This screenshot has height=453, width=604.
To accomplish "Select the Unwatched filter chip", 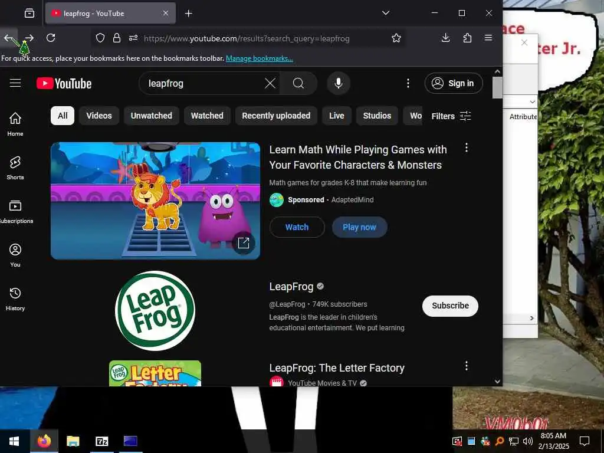I will [x=152, y=116].
